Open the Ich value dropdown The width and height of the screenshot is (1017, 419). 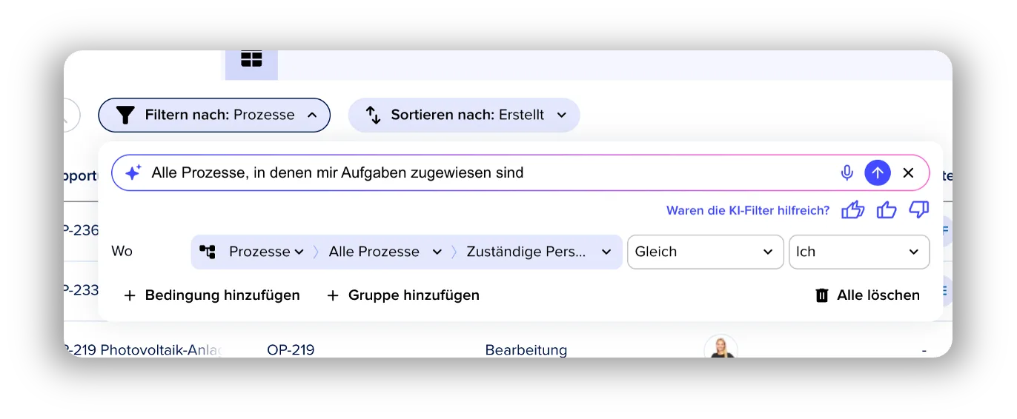[858, 252]
